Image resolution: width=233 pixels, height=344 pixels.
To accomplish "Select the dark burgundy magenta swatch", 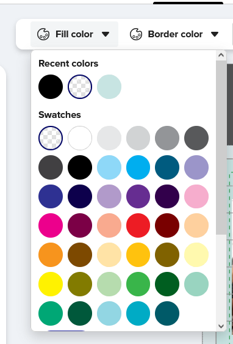I will (80, 225).
